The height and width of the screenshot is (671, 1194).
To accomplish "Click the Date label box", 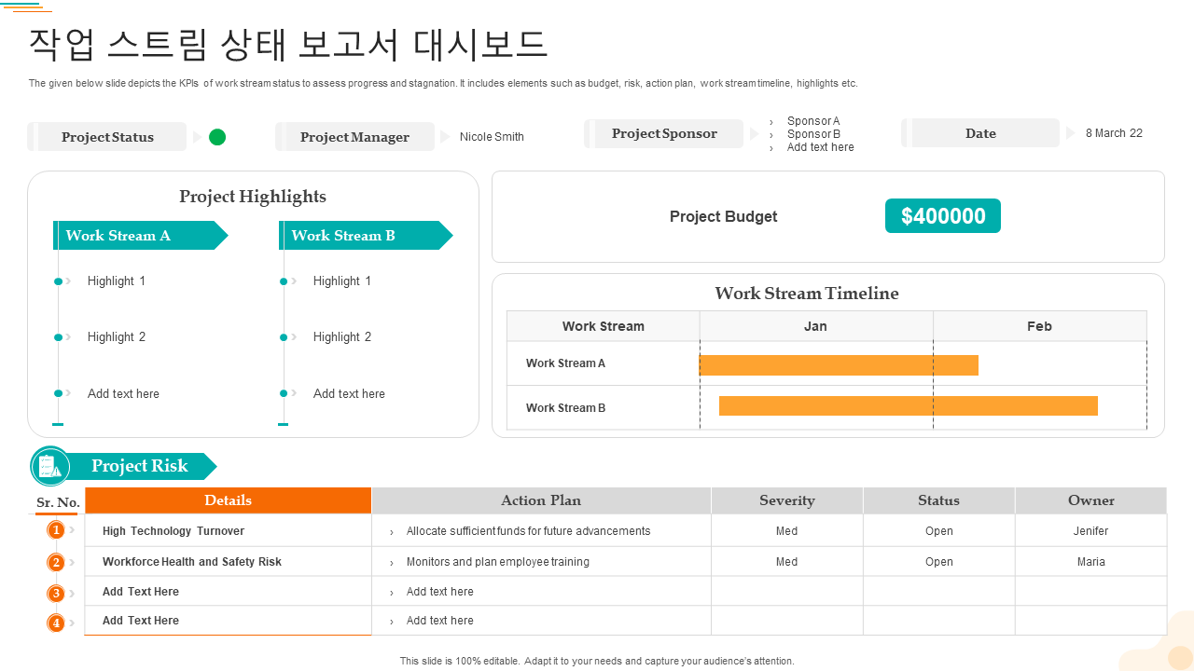I will 980,133.
